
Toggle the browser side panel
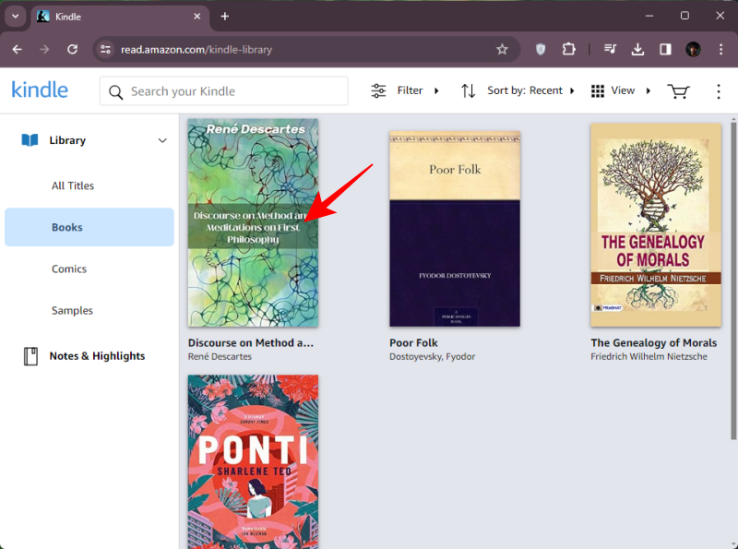pos(665,49)
